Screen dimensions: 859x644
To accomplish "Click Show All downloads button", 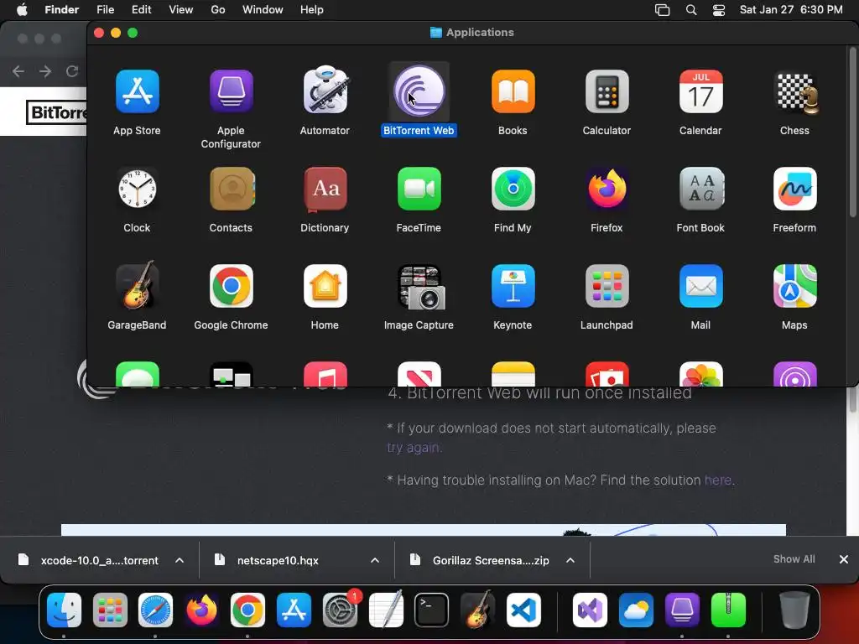I will click(x=794, y=559).
